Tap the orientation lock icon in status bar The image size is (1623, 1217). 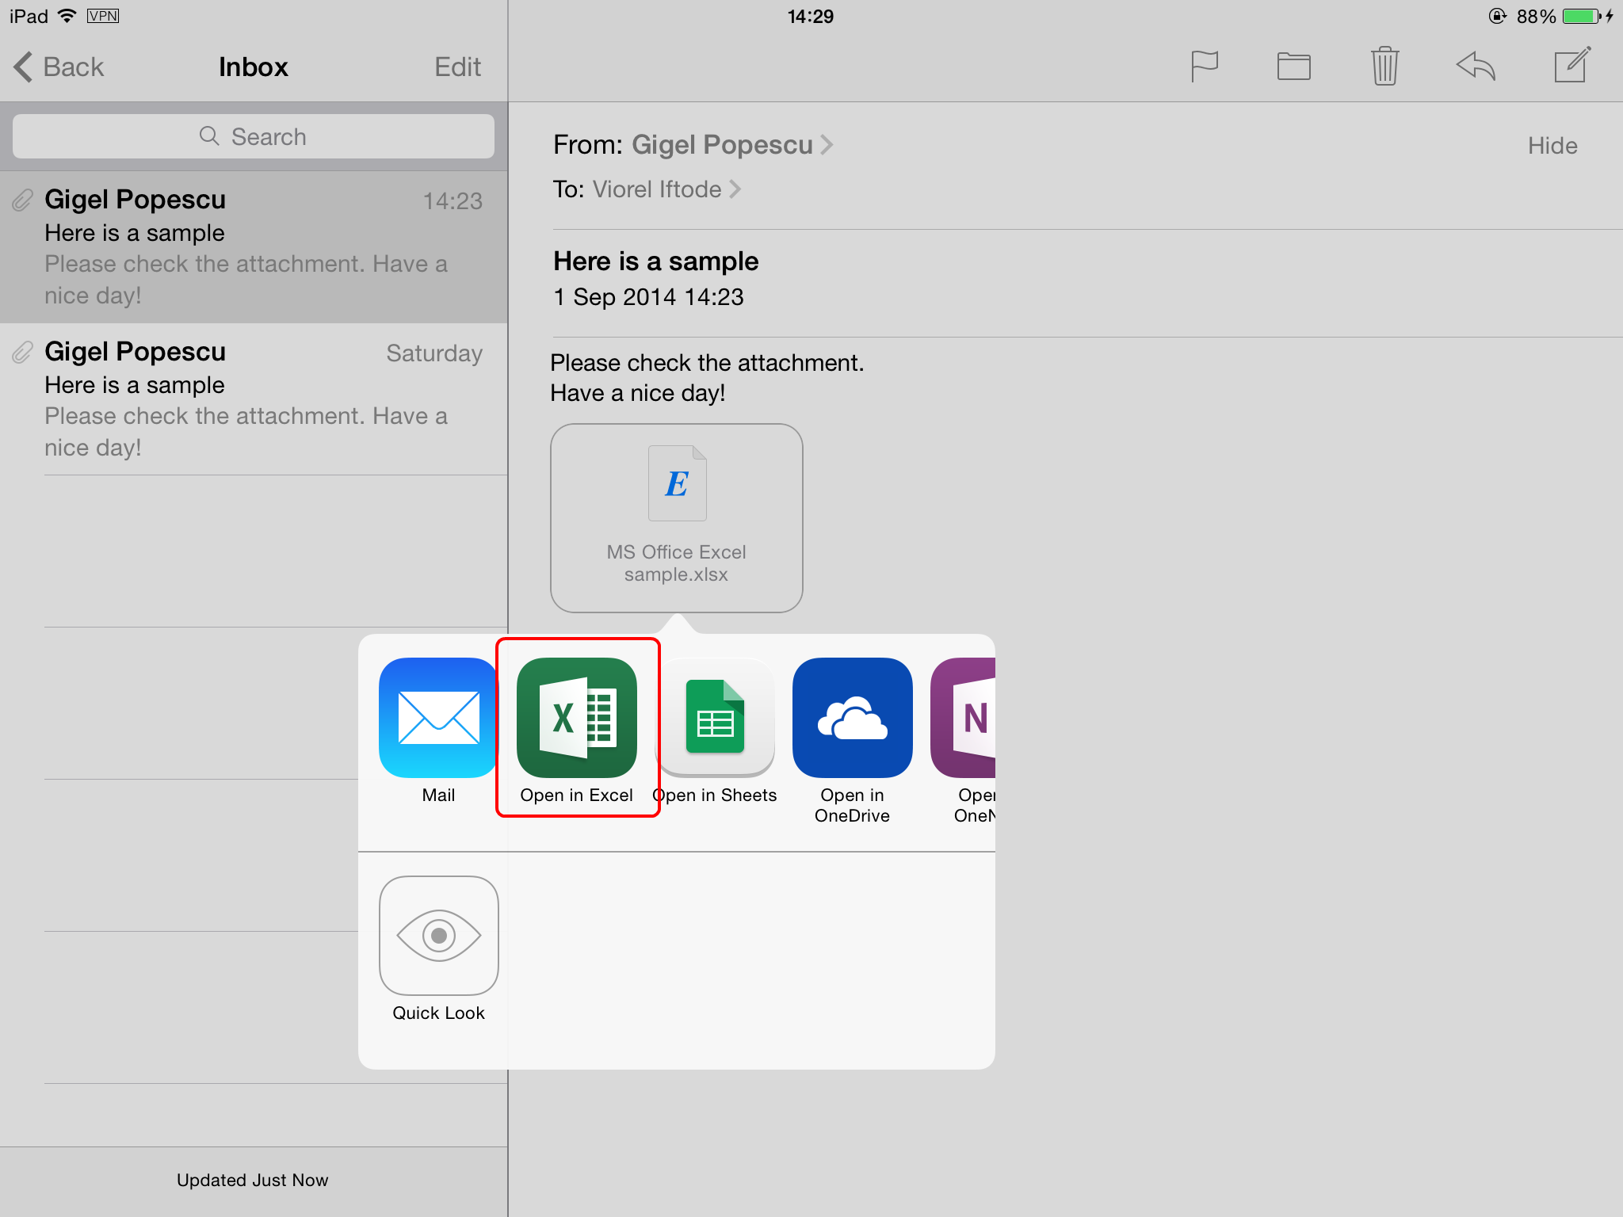(1498, 16)
